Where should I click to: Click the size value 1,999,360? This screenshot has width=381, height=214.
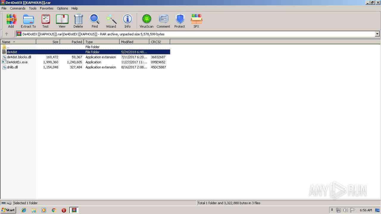pyautogui.click(x=51, y=62)
